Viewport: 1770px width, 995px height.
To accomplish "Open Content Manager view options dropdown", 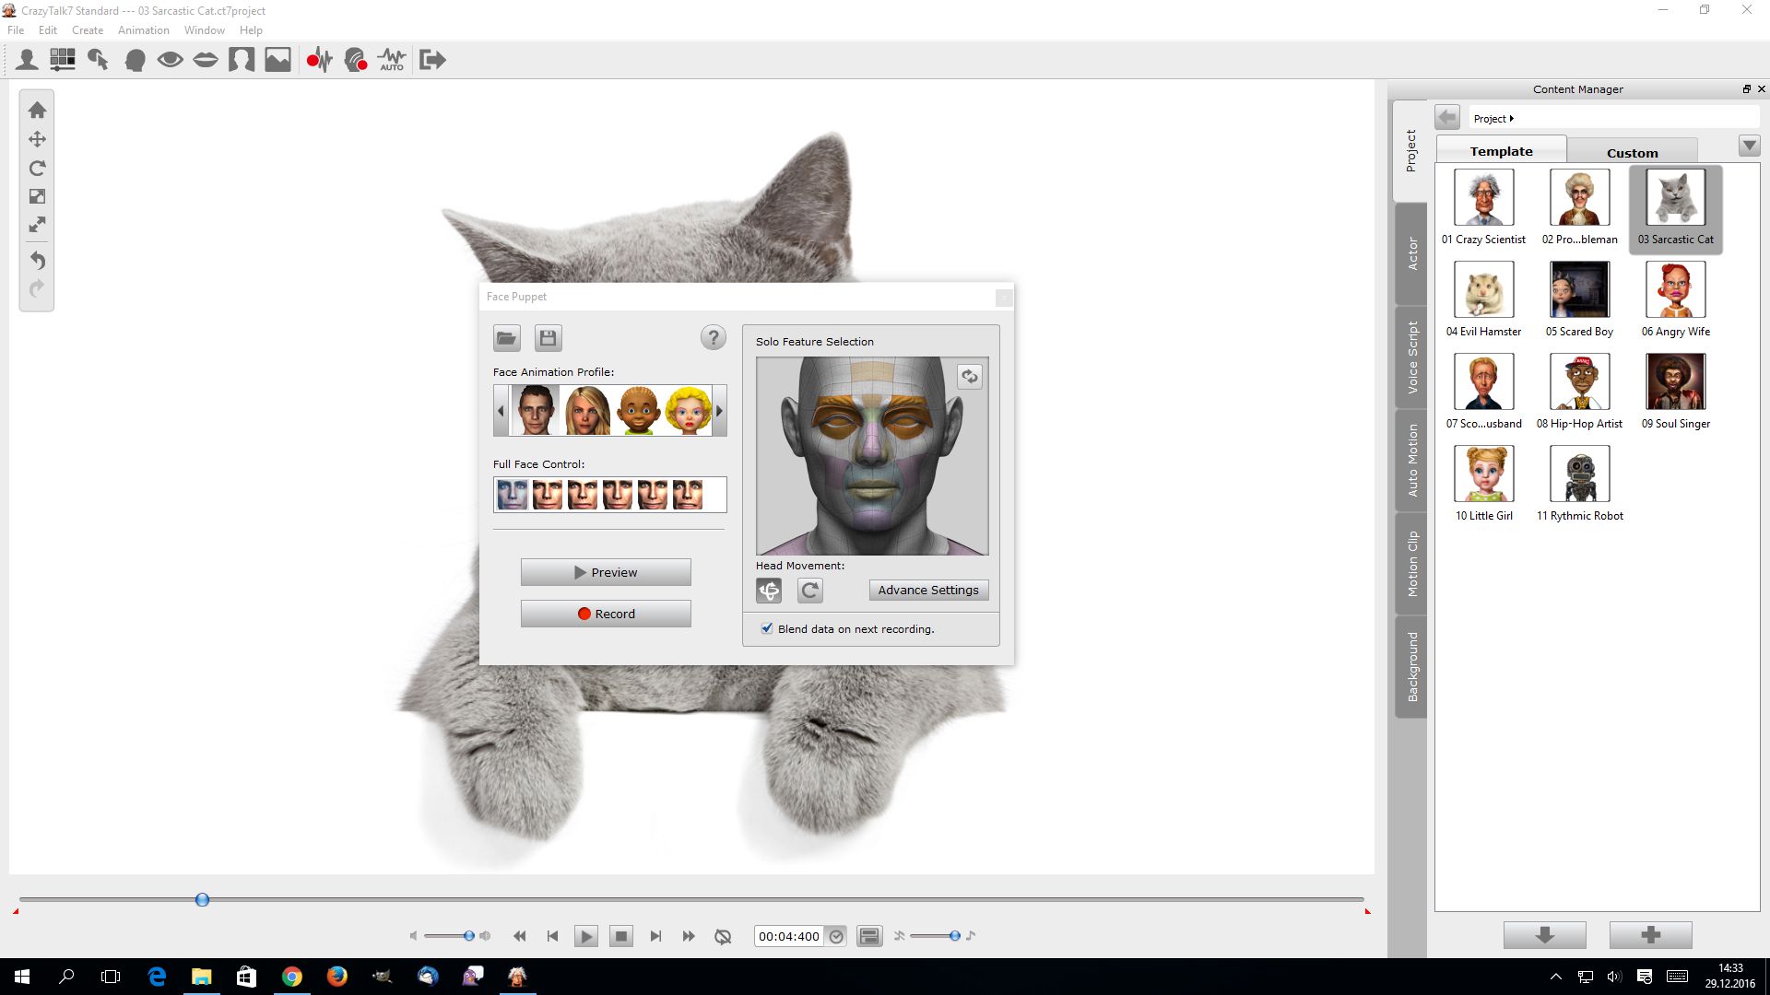I will pyautogui.click(x=1749, y=146).
